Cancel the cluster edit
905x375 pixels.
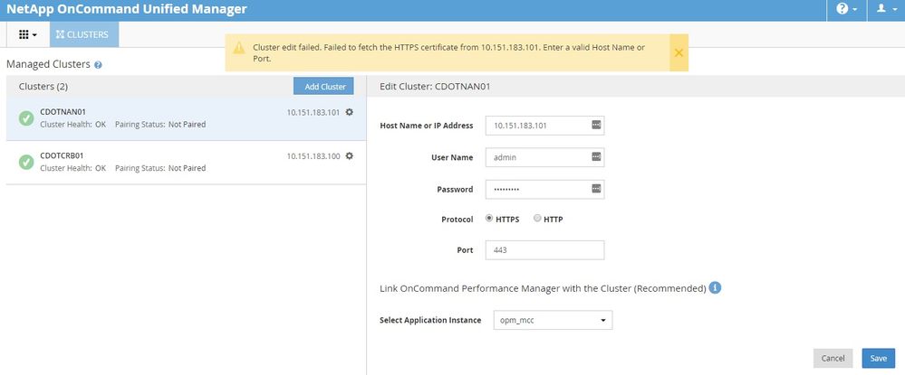click(833, 358)
